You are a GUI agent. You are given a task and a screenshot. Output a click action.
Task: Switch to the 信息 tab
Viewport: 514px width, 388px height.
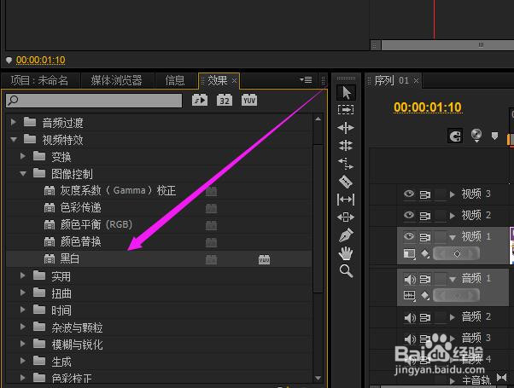pos(175,80)
